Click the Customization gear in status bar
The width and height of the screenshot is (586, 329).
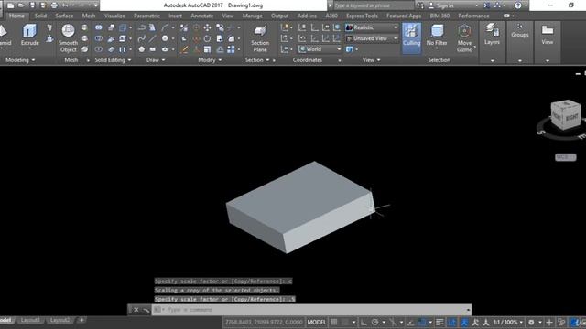(x=531, y=322)
